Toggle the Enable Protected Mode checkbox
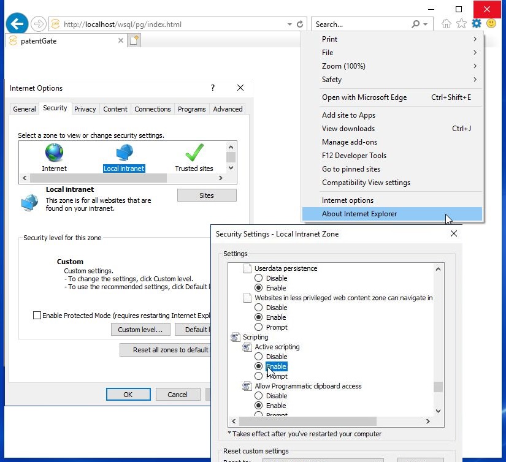Image resolution: width=506 pixels, height=462 pixels. (37, 316)
